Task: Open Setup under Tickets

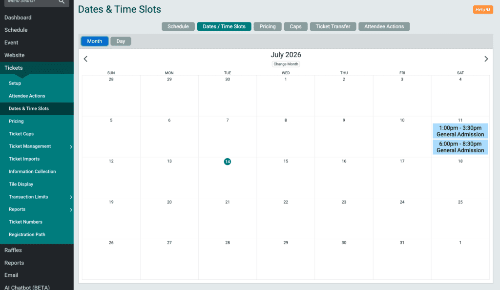Action: [x=15, y=83]
